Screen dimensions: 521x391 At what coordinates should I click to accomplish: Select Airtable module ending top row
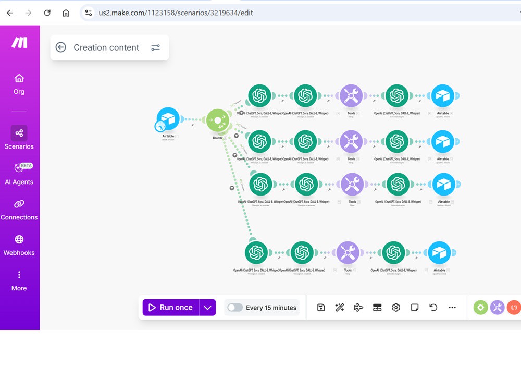point(442,96)
